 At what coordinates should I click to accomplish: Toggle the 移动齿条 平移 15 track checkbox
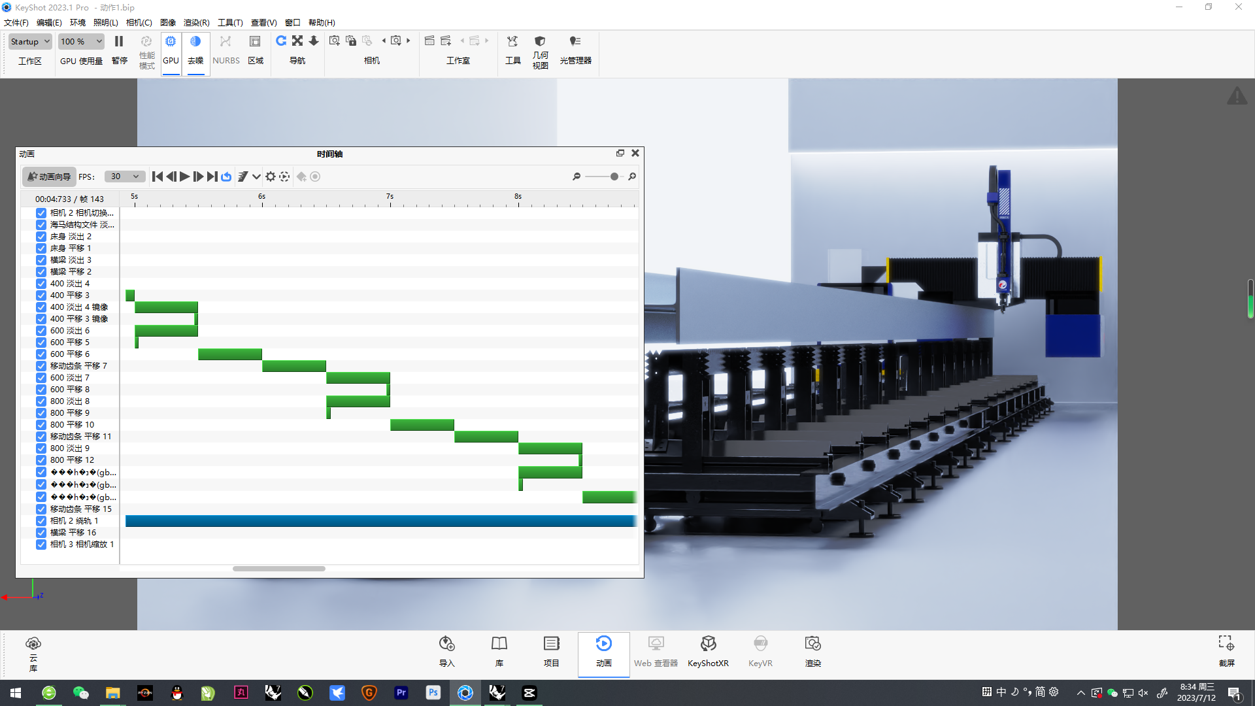pyautogui.click(x=41, y=509)
